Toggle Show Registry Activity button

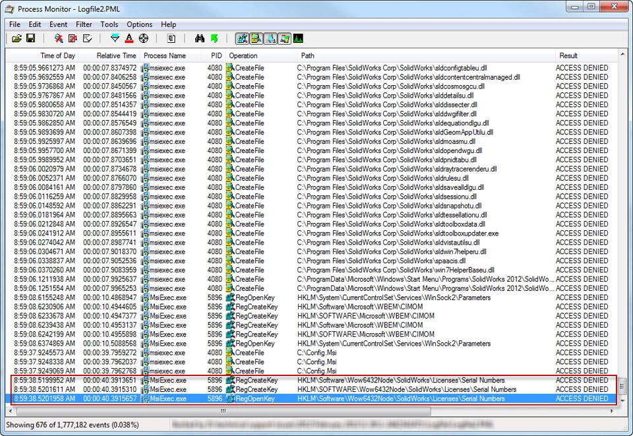[x=242, y=39]
